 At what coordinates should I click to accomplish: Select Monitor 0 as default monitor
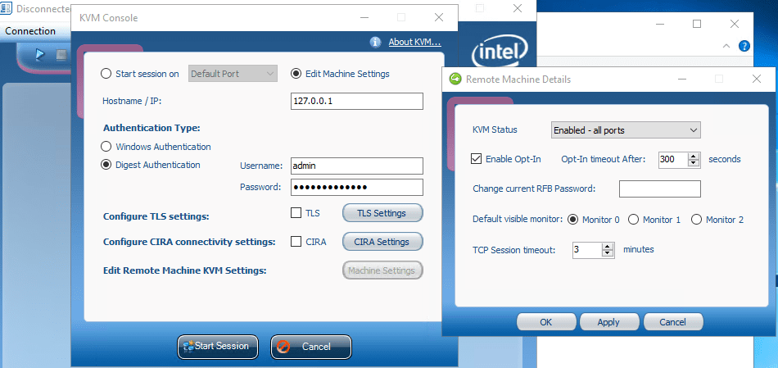[x=572, y=220]
